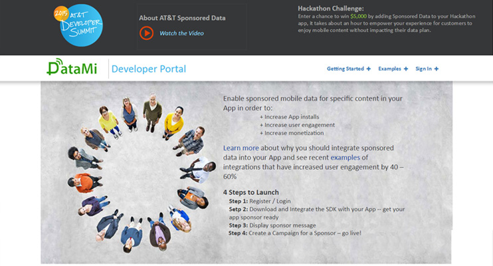Open the Examples menu item
This screenshot has width=493, height=266.
(x=389, y=69)
